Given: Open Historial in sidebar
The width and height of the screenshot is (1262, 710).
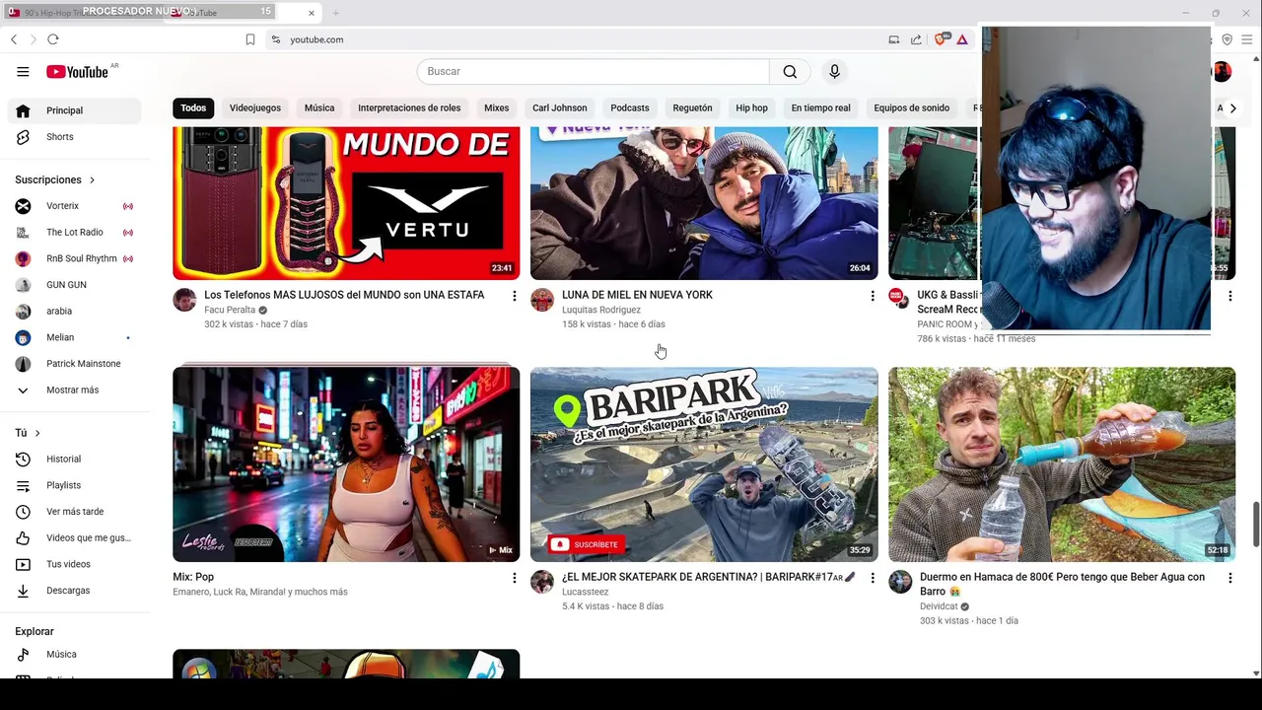Looking at the screenshot, I should pos(74,459).
